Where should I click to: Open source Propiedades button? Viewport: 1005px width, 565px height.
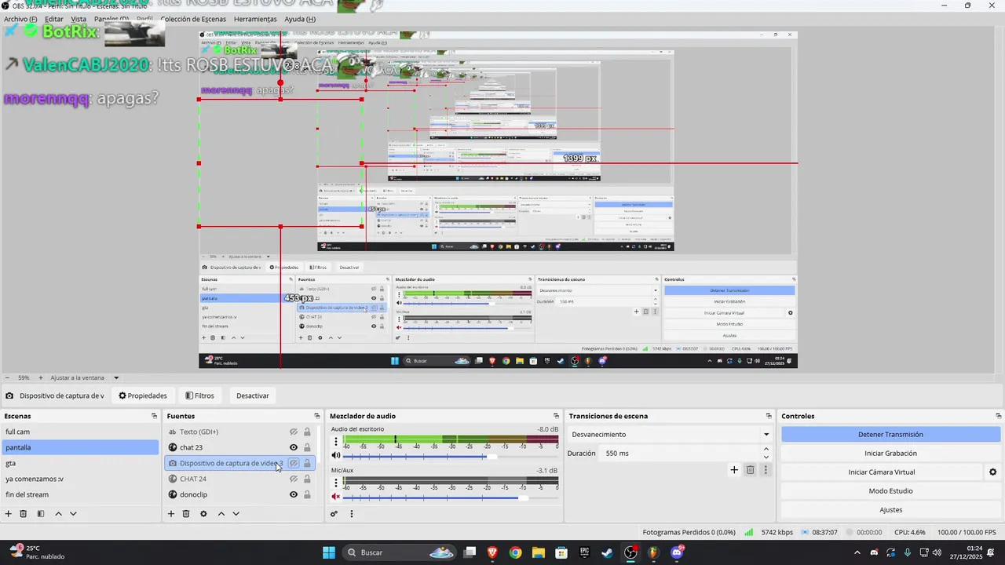coord(143,395)
